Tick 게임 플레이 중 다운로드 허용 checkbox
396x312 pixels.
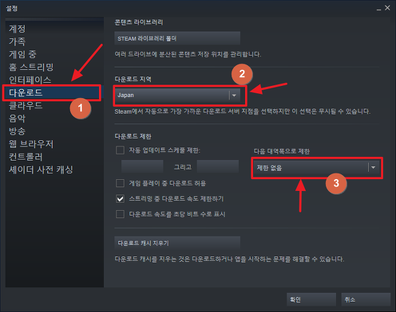tap(120, 183)
